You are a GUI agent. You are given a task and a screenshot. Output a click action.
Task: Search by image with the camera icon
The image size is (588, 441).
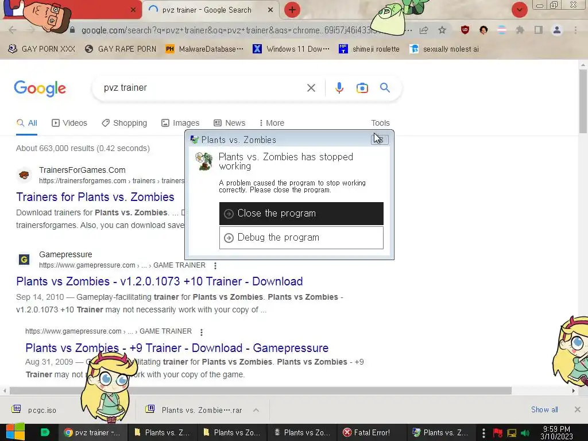tap(362, 88)
